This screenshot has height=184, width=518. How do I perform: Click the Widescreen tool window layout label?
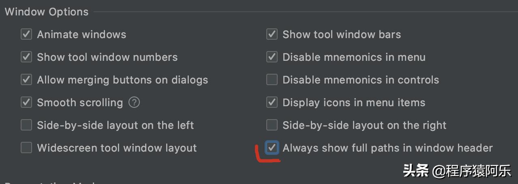click(117, 148)
